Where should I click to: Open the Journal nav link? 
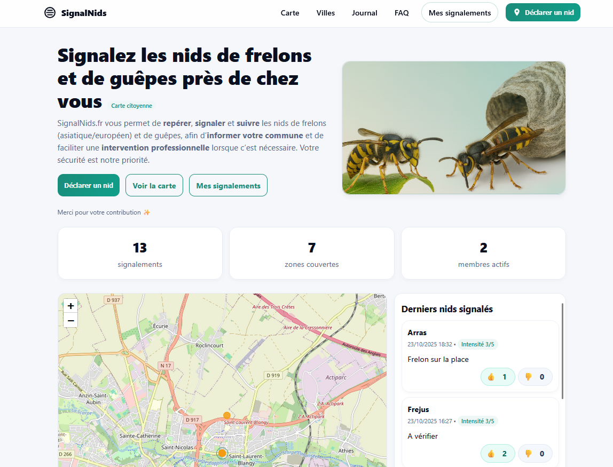tap(365, 13)
